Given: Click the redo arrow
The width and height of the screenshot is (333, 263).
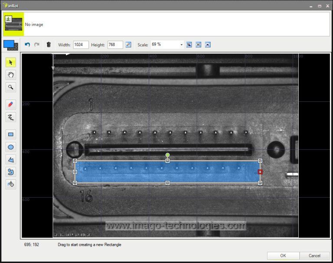Looking at the screenshot, I should [37, 45].
